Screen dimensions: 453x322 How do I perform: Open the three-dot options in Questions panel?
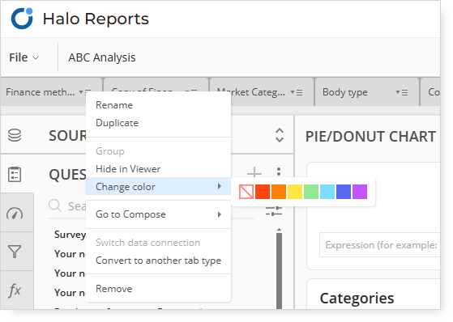279,172
